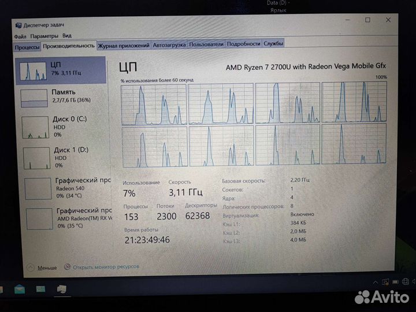Click the Кэш L3 4,0 МБ value

pos(298,240)
